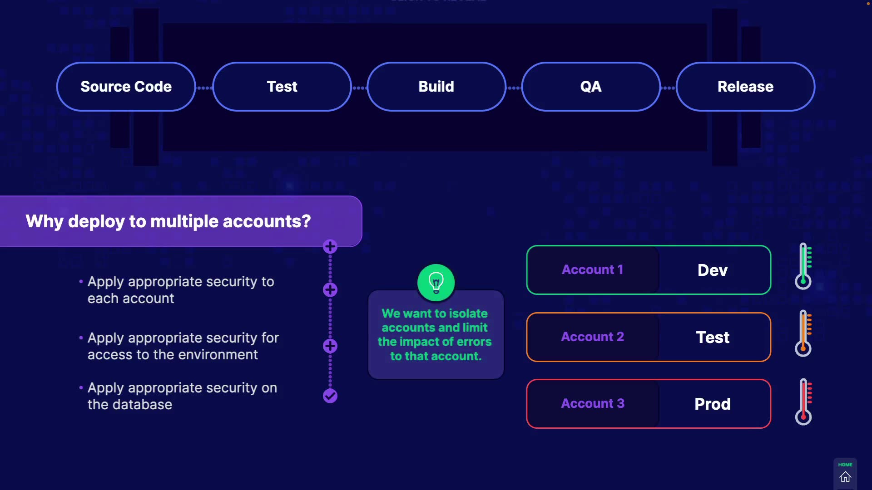Expand plus beside 'access to the environment'
This screenshot has width=872, height=490.
[x=330, y=346]
